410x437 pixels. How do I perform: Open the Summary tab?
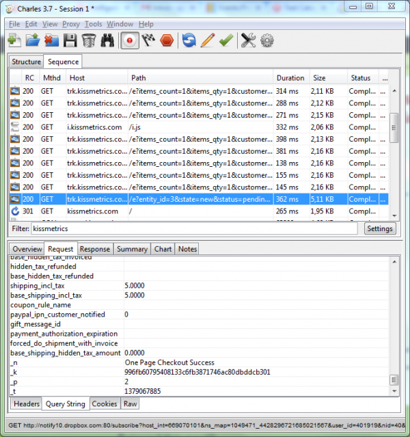(x=132, y=249)
